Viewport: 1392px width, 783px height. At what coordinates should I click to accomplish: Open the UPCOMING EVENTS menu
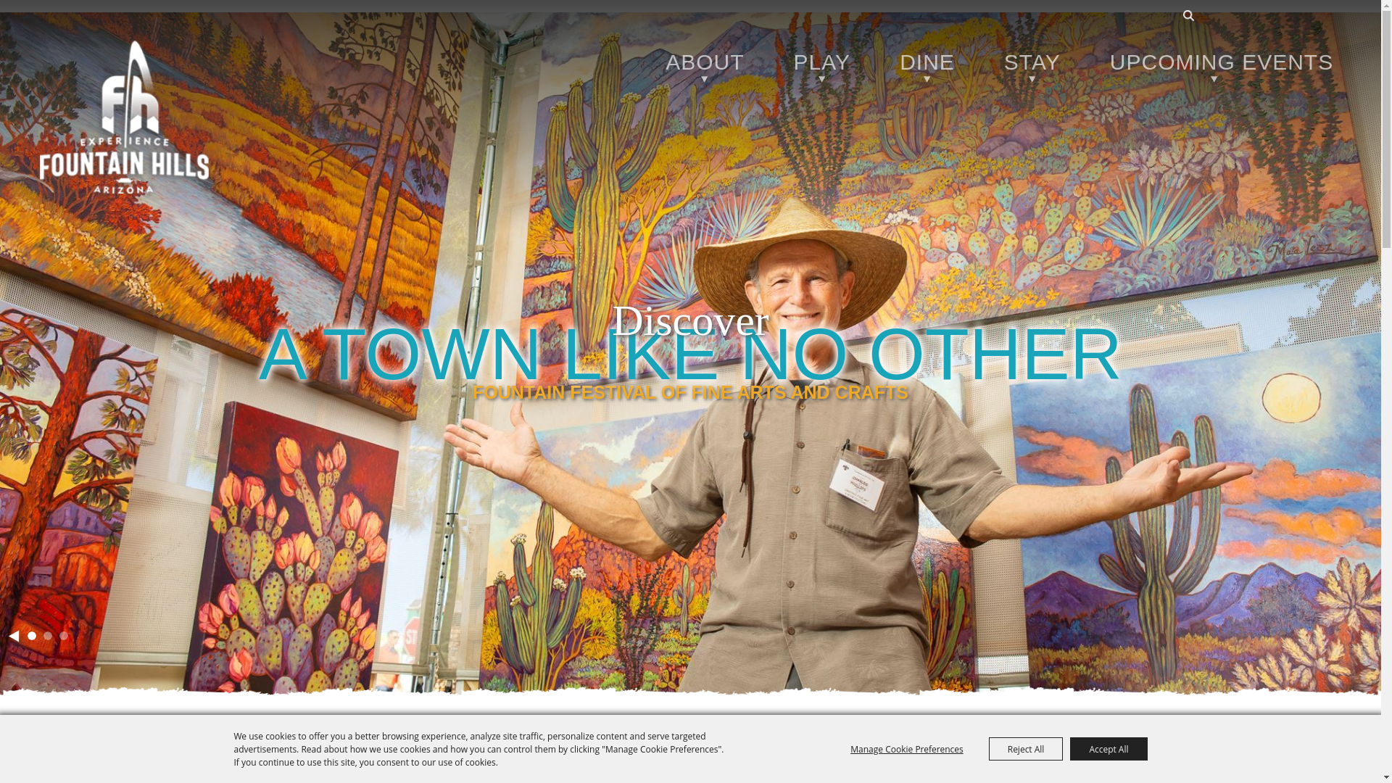tap(1221, 62)
